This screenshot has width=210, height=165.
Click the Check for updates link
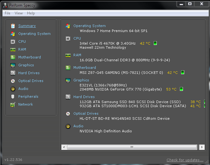[185, 160]
